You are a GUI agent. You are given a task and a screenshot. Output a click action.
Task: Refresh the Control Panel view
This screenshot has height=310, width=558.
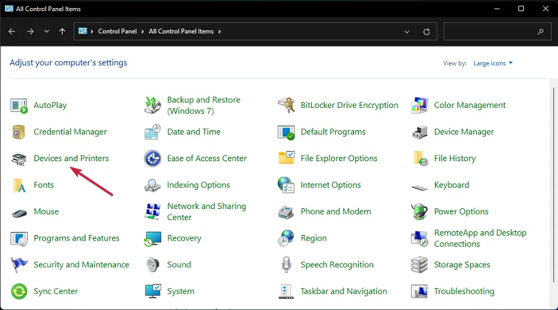tap(427, 32)
